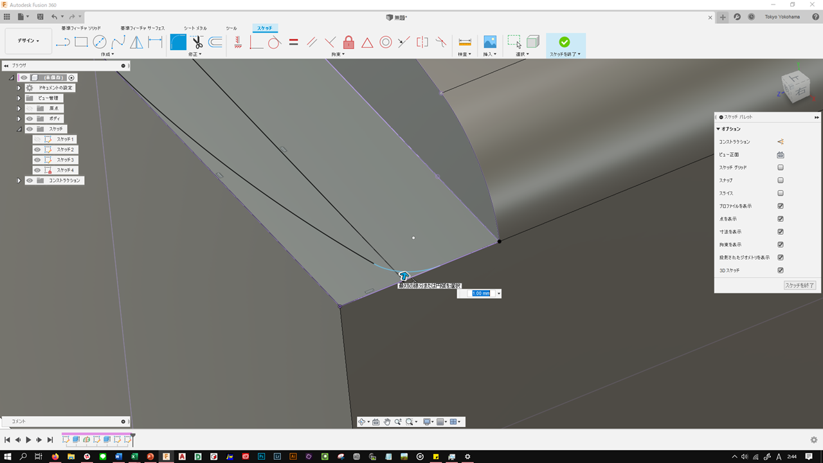Apply the Midpoint triangle constraint
Image resolution: width=823 pixels, height=463 pixels.
pos(367,42)
